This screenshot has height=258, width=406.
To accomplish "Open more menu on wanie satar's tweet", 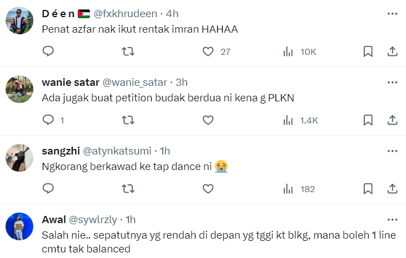I will pyautogui.click(x=392, y=82).
